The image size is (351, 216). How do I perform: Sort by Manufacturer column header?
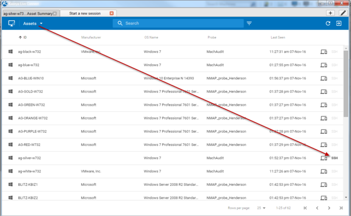coord(91,37)
